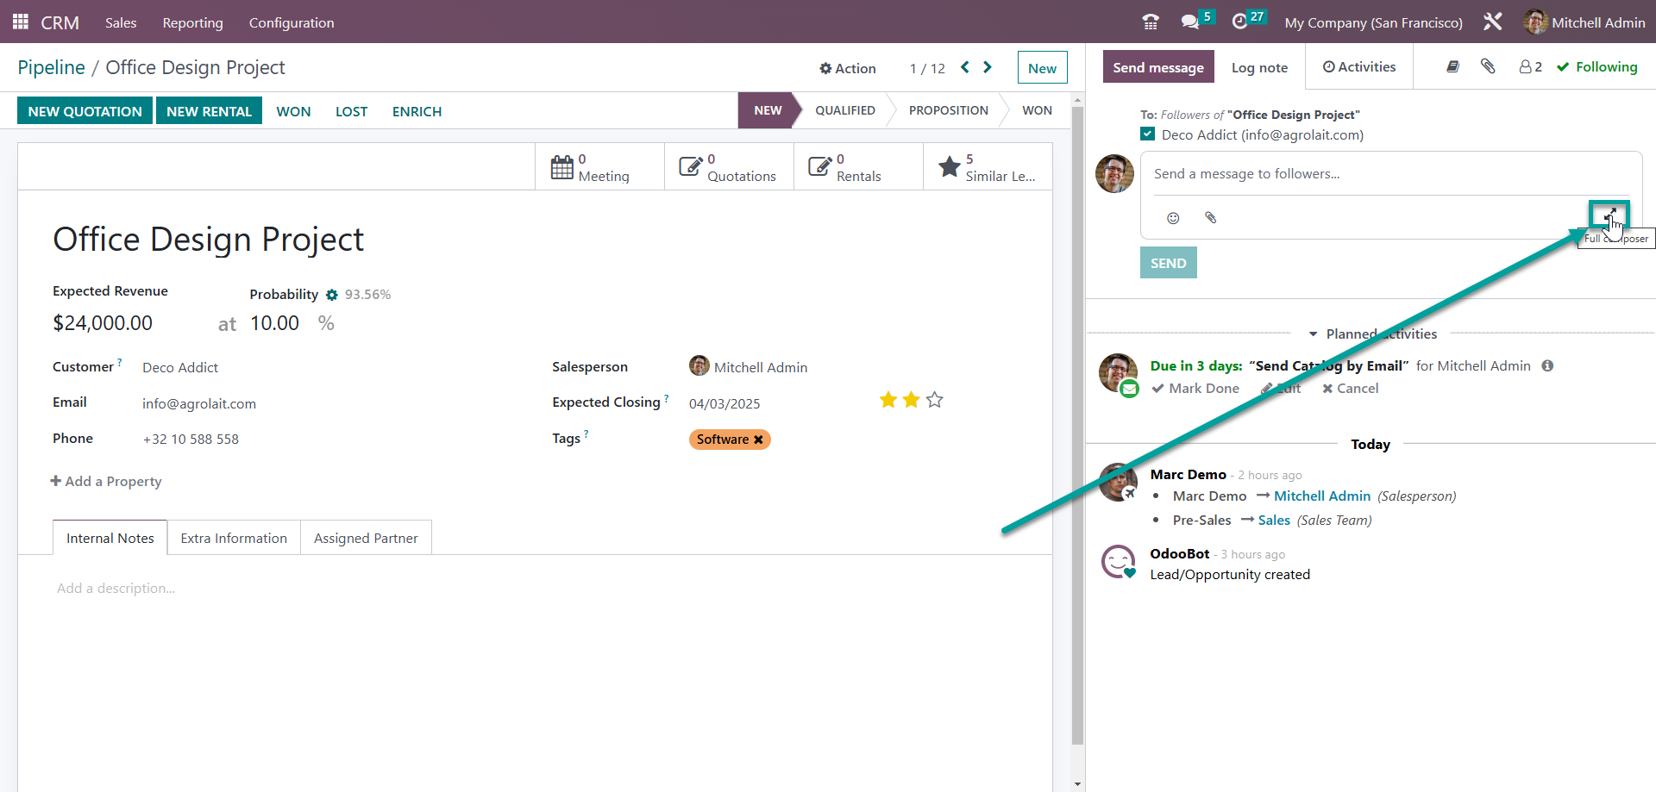This screenshot has height=792, width=1656.
Task: Open emoji picker in message composer
Action: point(1173,218)
